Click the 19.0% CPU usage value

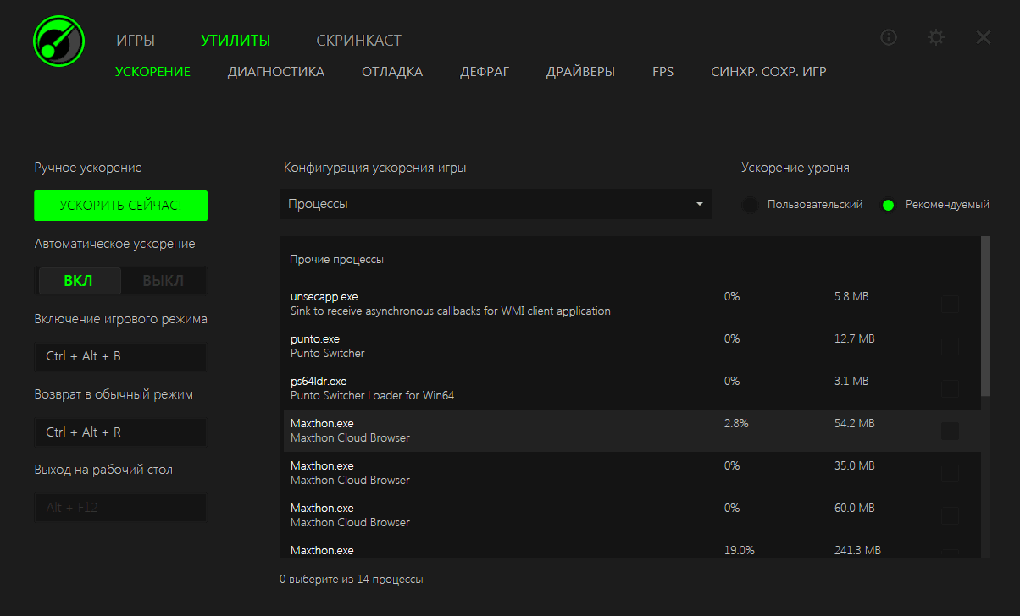tap(740, 550)
